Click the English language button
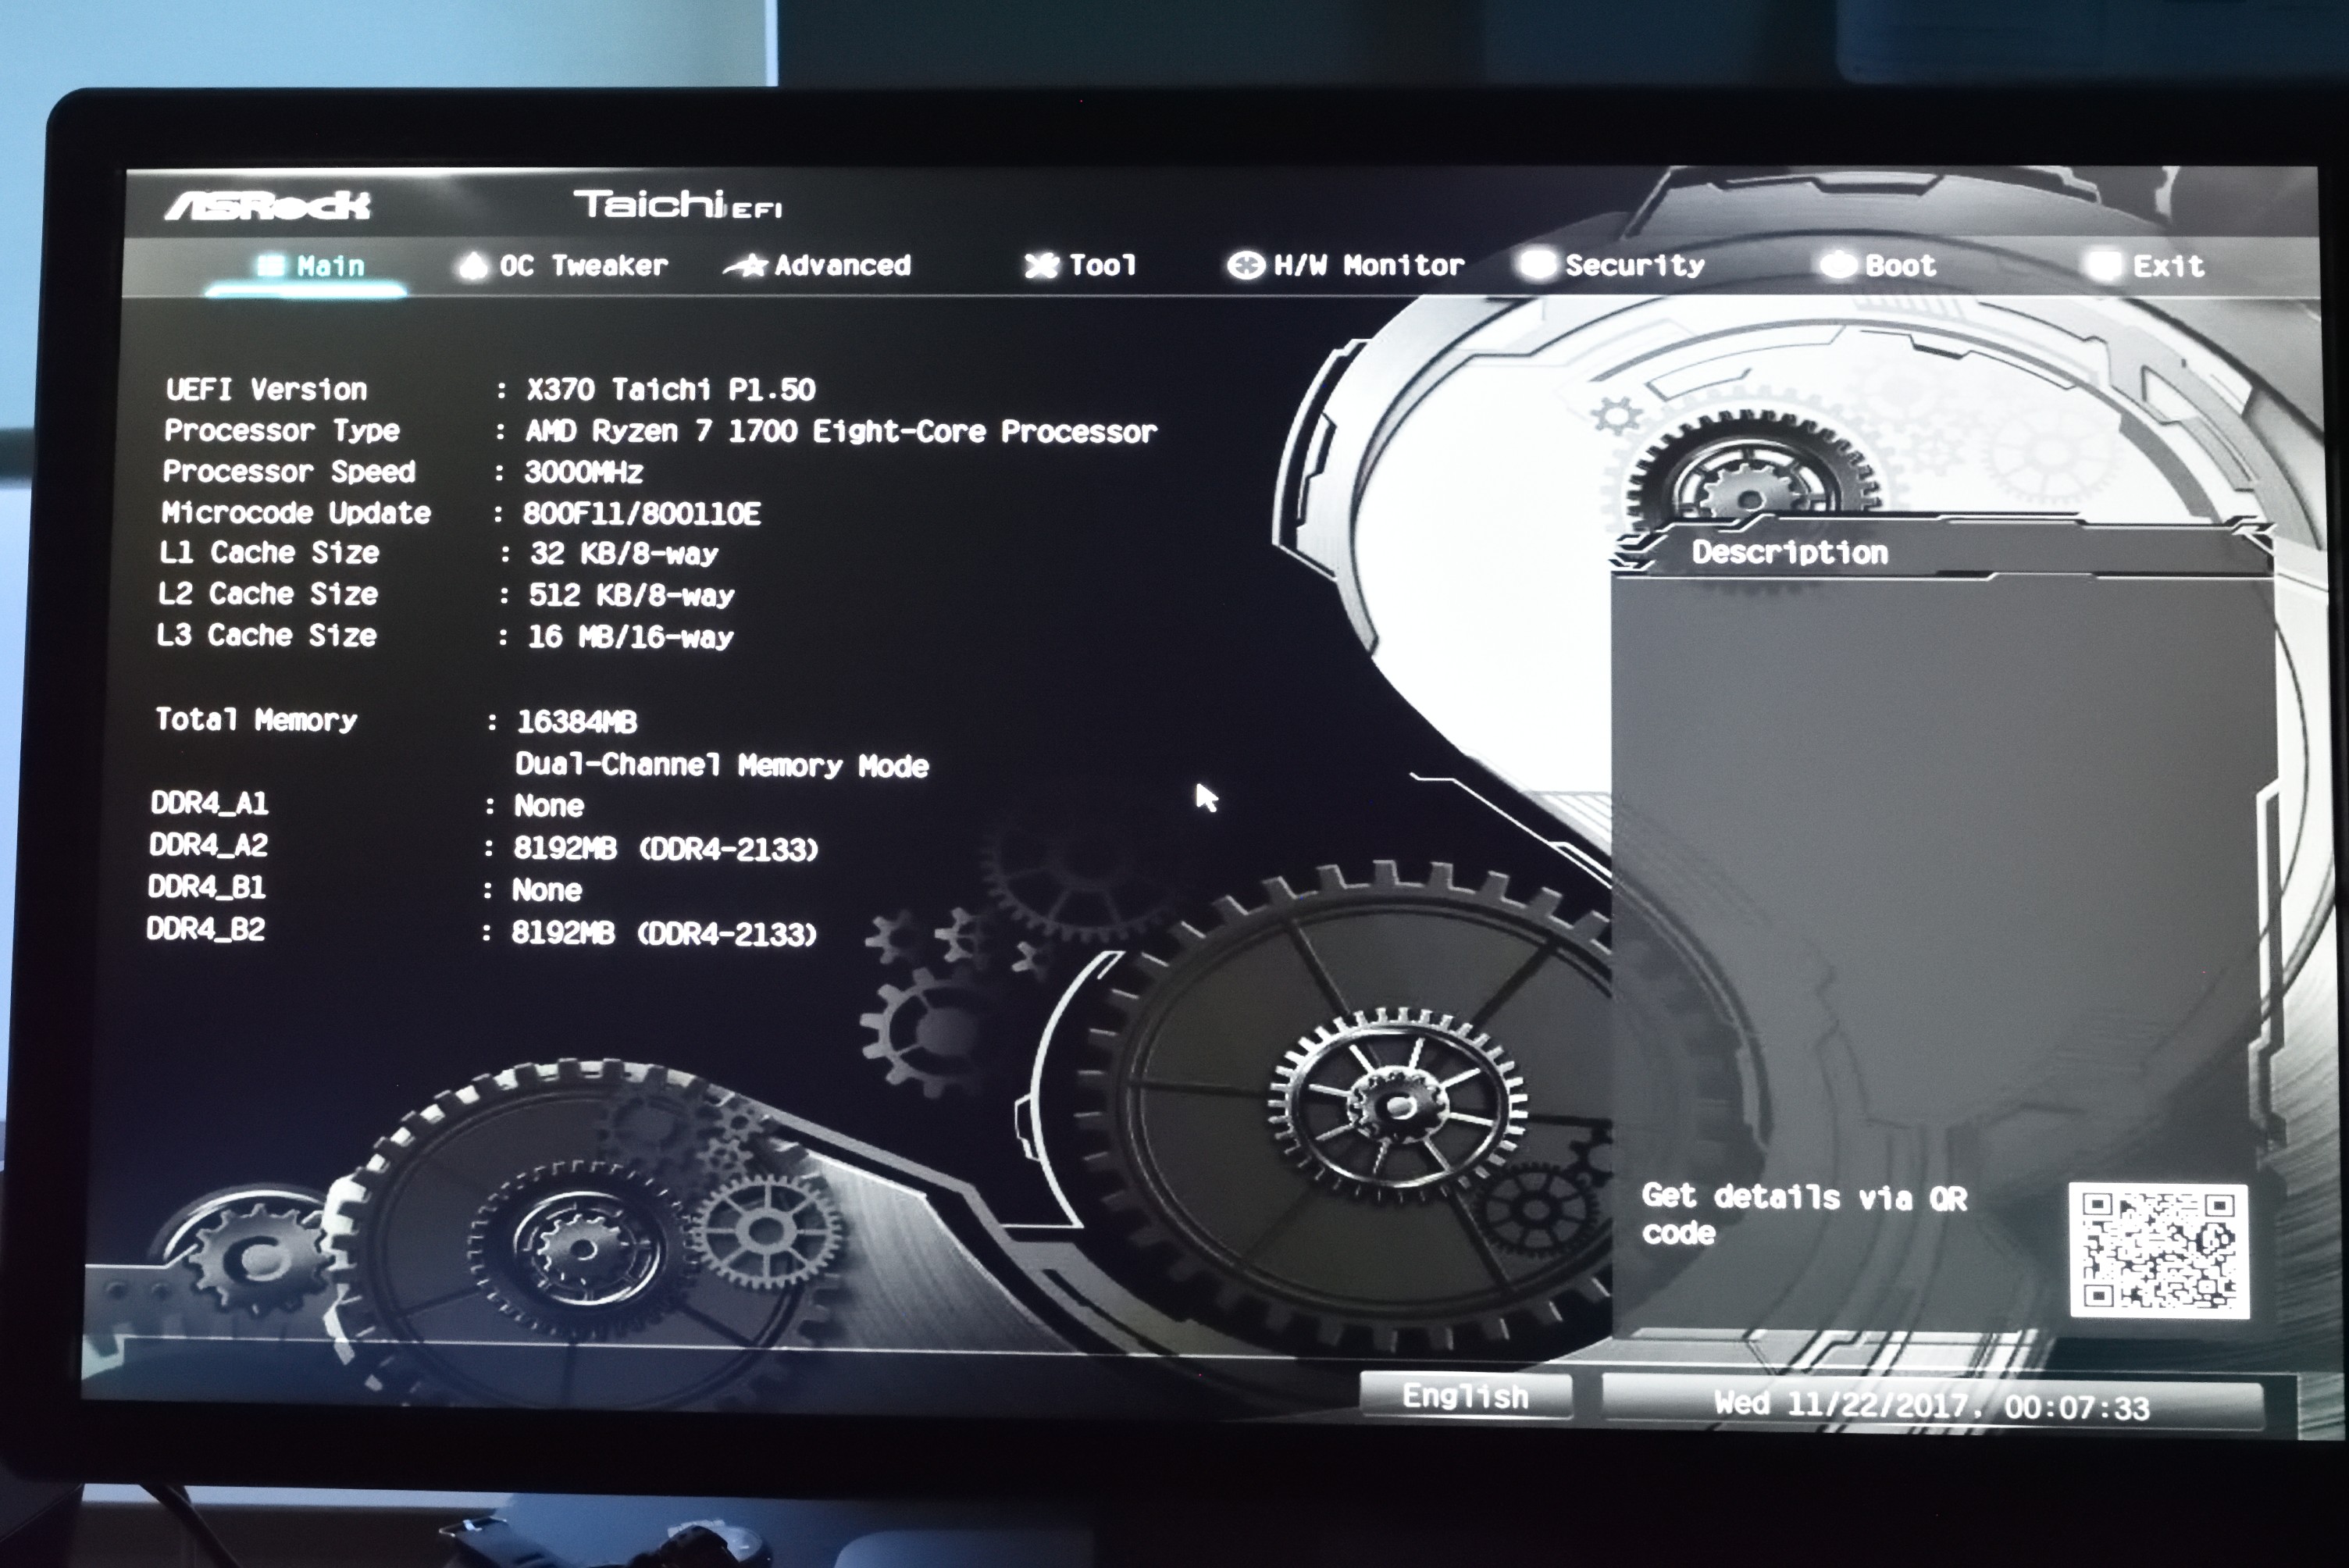This screenshot has width=2349, height=1568. (1465, 1396)
